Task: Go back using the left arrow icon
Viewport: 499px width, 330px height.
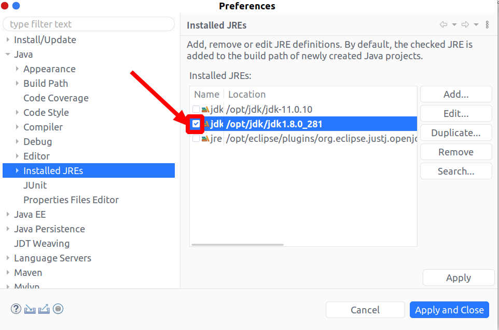Action: (443, 24)
